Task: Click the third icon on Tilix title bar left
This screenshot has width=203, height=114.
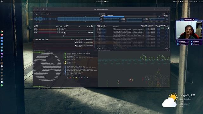Action: 43,9
